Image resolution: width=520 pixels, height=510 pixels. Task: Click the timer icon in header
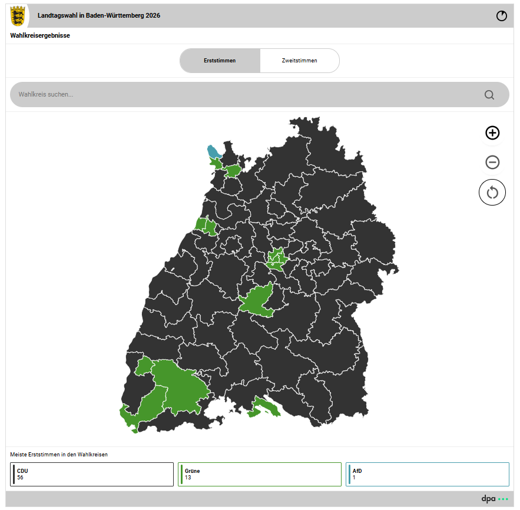(x=501, y=15)
